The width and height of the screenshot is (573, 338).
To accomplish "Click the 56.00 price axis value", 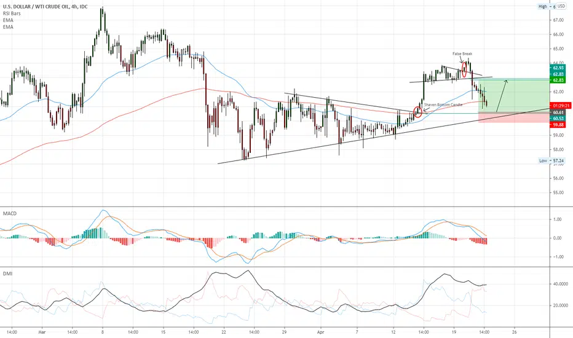I will tap(558, 178).
